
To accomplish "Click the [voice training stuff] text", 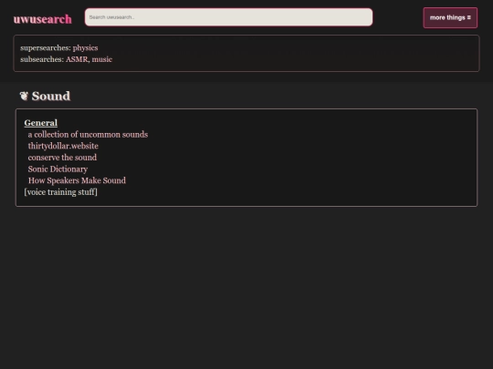I will tap(60, 192).
